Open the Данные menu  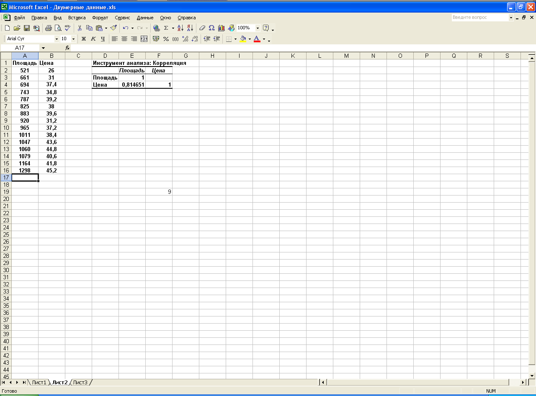(145, 18)
